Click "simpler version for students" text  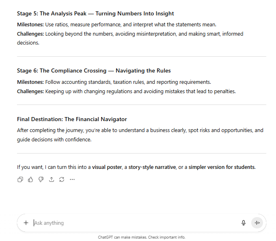[222, 167]
